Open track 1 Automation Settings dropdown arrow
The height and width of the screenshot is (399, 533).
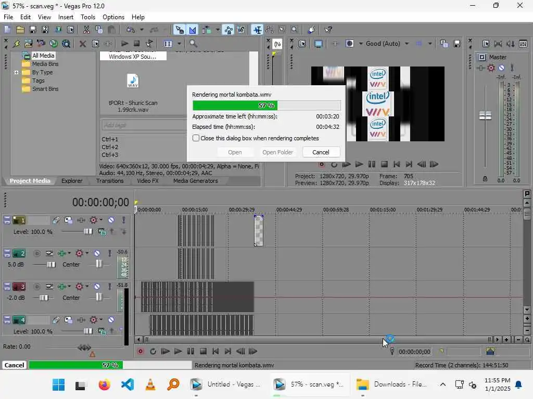coord(101,220)
